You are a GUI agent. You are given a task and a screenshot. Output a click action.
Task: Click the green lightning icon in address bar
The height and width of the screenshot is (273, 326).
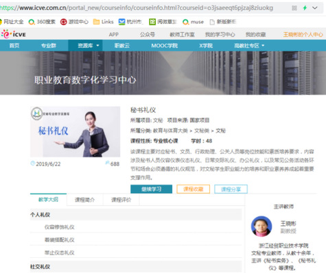[305, 8]
